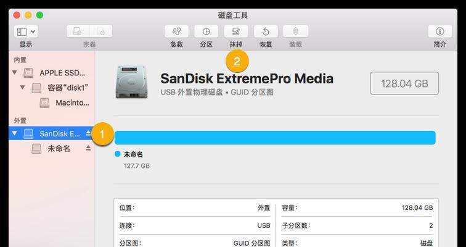Click the remove volume icon
466x247 pixels.
(101, 31)
